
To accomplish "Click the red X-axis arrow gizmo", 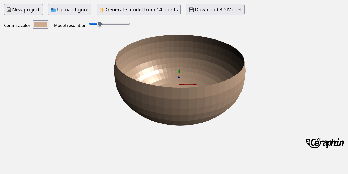I will [x=194, y=84].
